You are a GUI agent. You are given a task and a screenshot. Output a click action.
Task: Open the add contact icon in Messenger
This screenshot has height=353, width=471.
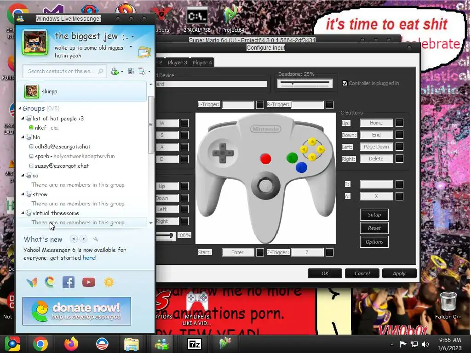tap(115, 71)
